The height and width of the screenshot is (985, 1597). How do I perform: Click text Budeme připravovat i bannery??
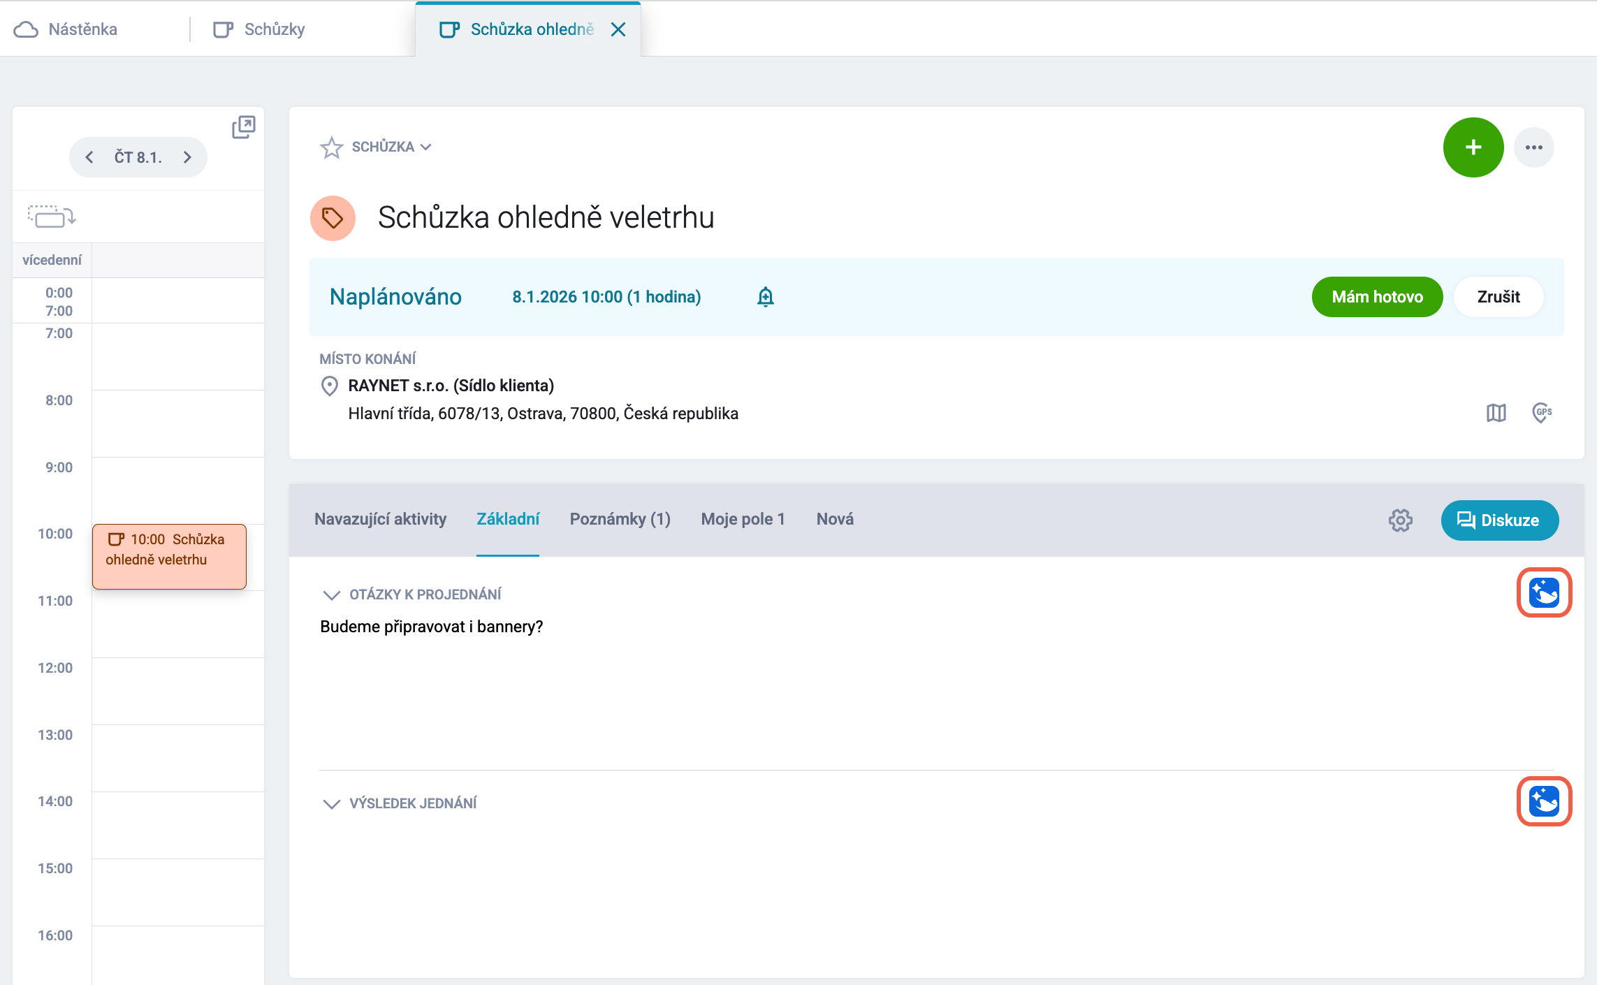point(431,627)
